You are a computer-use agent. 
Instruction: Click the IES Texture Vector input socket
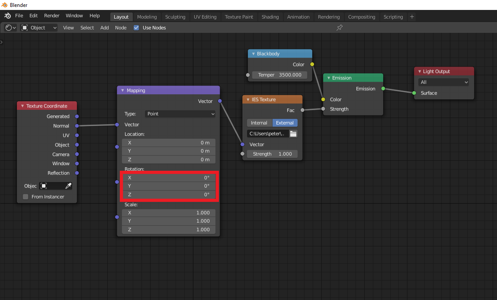tap(243, 144)
